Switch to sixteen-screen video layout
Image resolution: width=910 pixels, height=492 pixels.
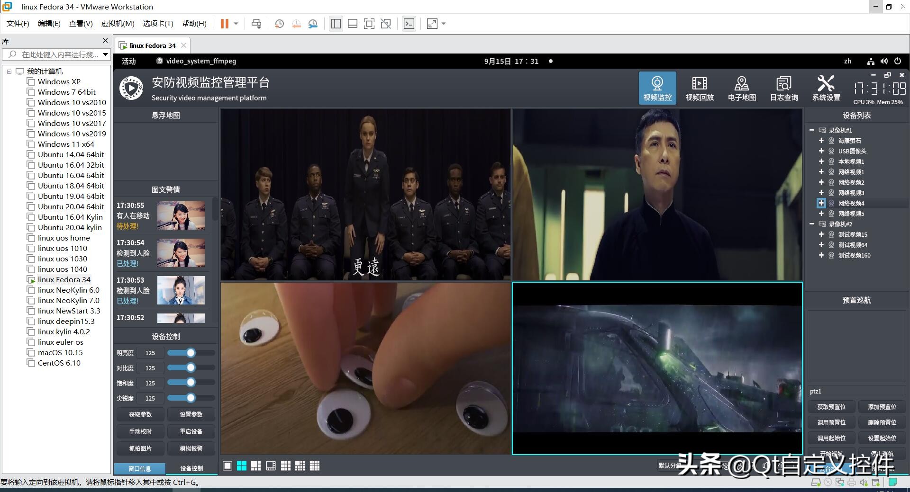(x=315, y=466)
